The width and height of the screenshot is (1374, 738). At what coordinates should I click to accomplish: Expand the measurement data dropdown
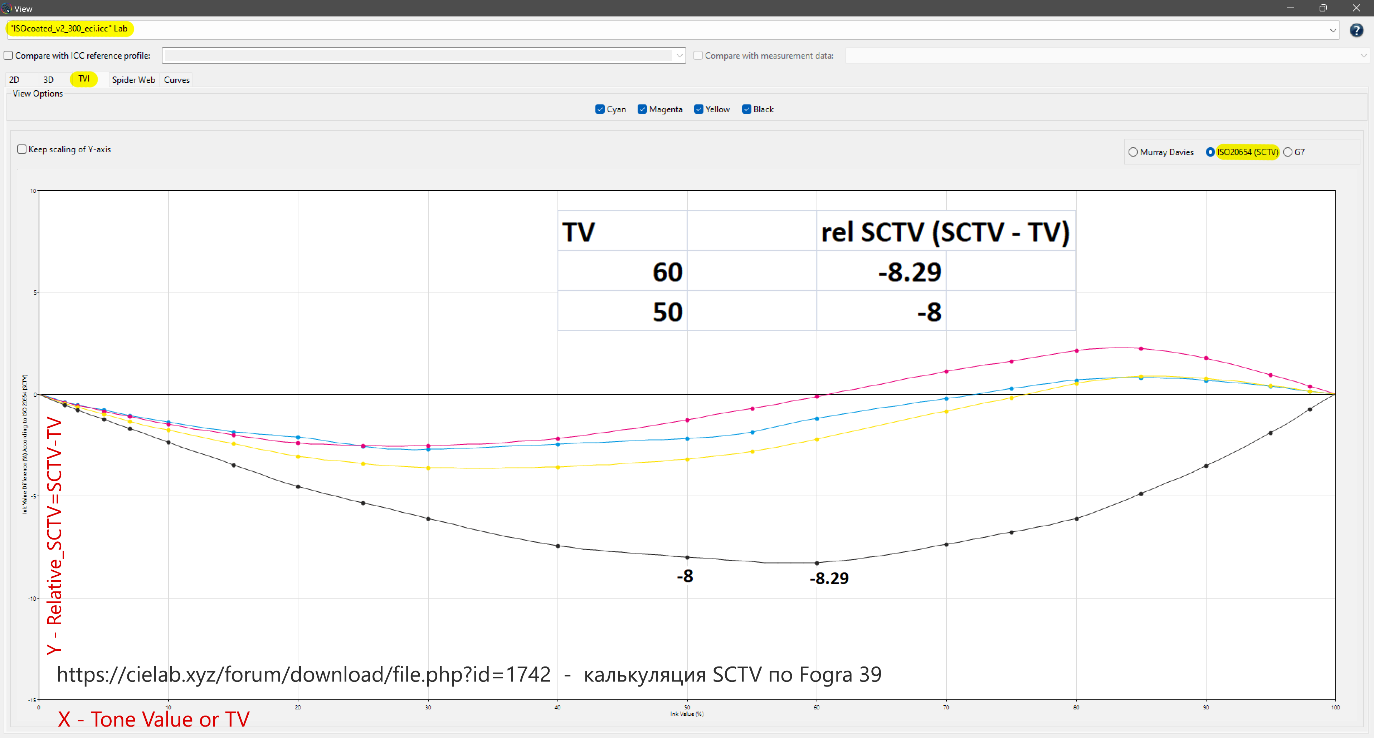coord(1363,56)
